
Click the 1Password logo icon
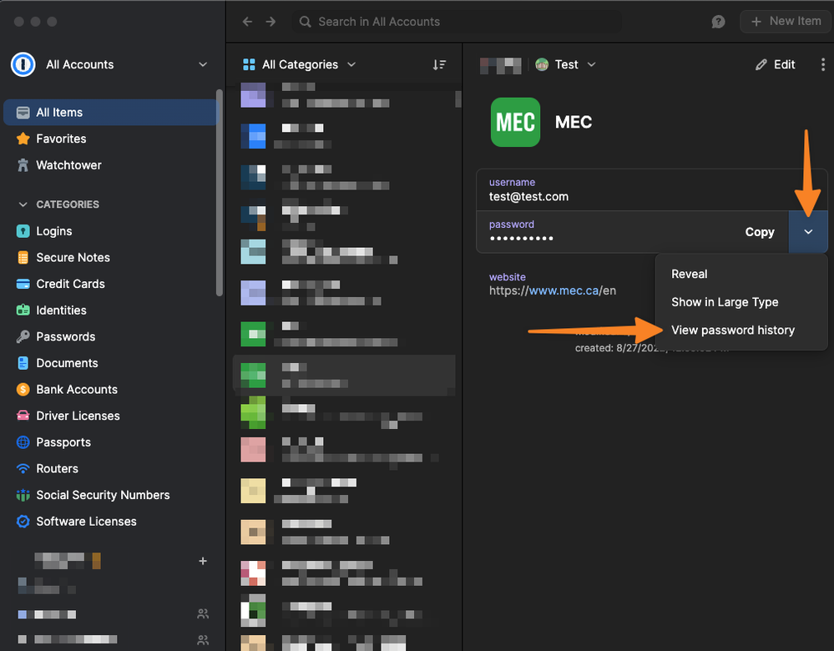[23, 65]
